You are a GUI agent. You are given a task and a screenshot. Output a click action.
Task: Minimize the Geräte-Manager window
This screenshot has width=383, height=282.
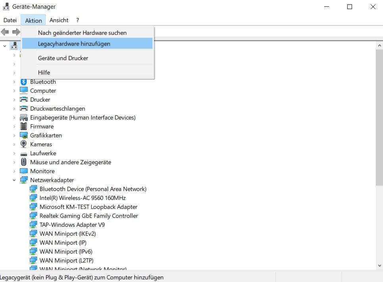click(x=327, y=7)
